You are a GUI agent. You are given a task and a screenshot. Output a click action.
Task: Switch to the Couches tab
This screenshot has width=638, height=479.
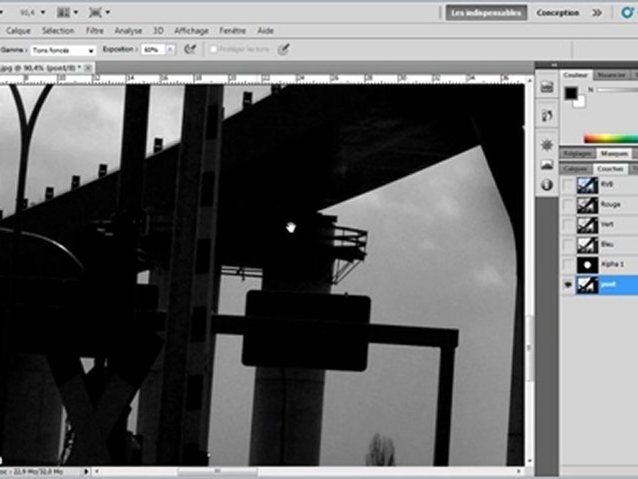pos(610,168)
